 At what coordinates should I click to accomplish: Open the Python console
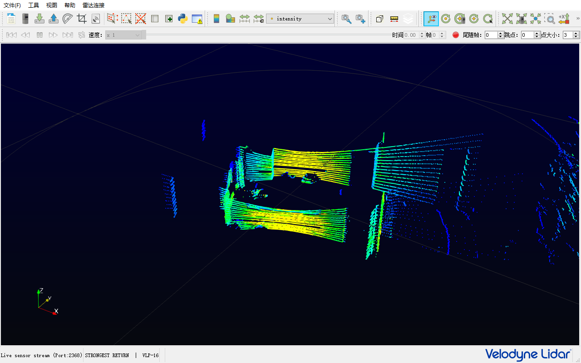pos(183,19)
